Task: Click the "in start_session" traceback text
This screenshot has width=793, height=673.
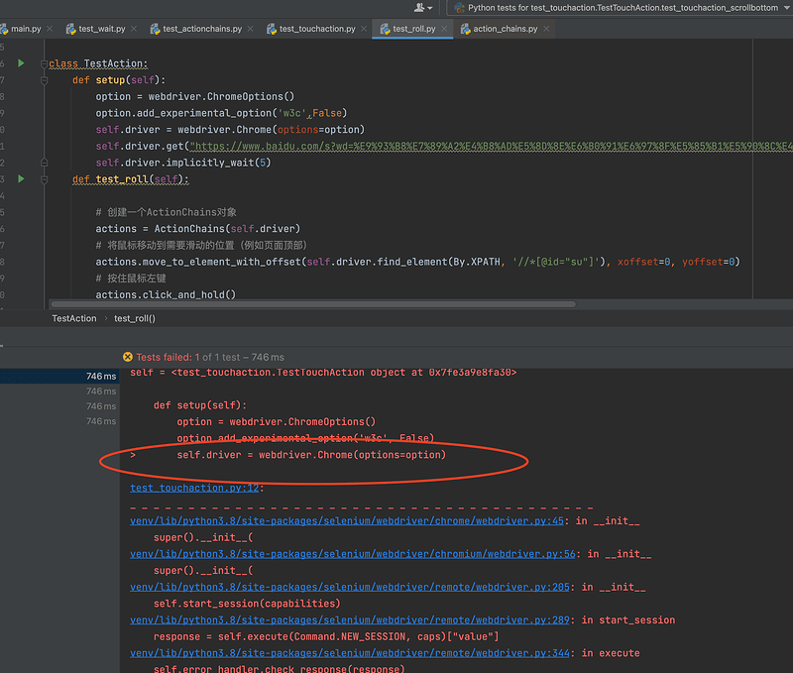Action: pyautogui.click(x=628, y=620)
